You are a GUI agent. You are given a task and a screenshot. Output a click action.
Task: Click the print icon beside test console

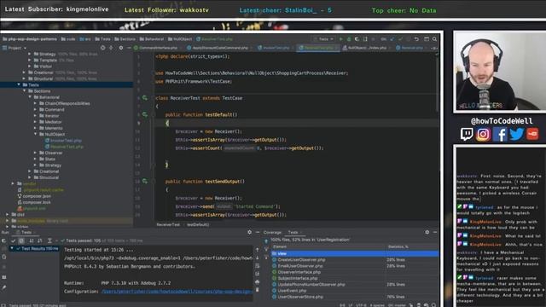click(258, 281)
